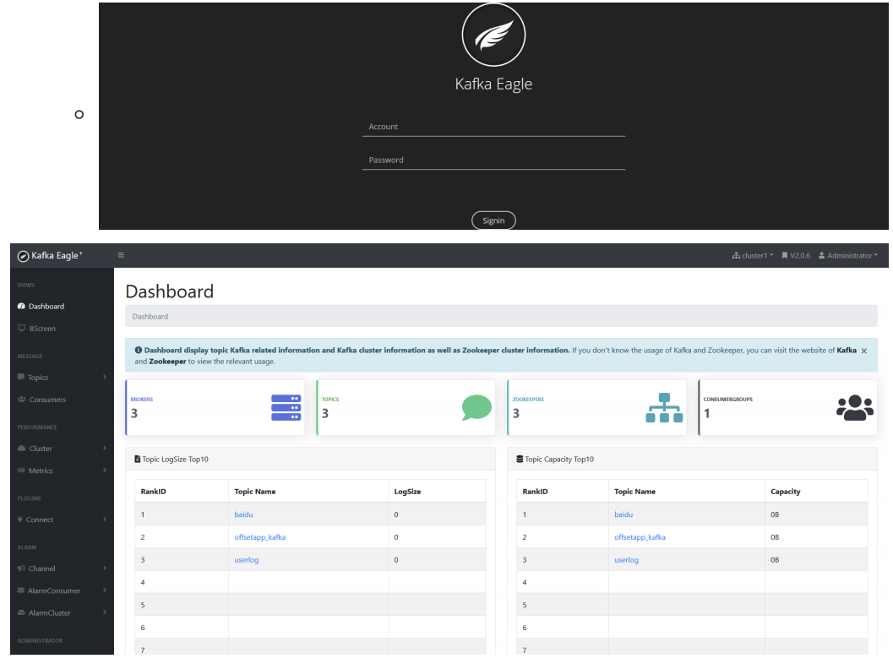Click the ConsumerGroups people icon
The height and width of the screenshot is (664, 893).
click(x=855, y=408)
